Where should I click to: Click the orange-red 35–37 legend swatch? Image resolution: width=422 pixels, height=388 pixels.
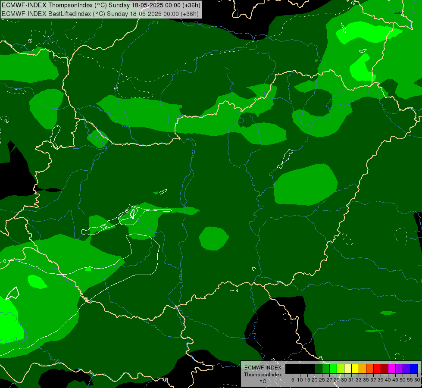point(370,369)
